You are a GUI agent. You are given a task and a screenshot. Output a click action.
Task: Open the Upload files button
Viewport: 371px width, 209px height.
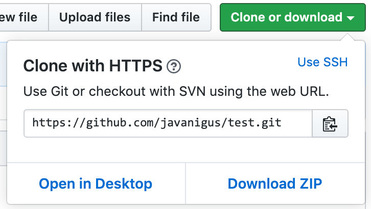coord(95,17)
